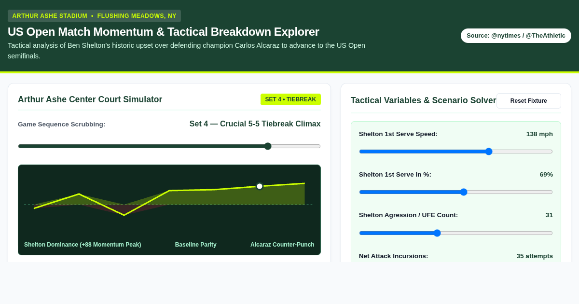The image size is (579, 304).
Task: Click the 69% first serve value
Action: click(546, 175)
